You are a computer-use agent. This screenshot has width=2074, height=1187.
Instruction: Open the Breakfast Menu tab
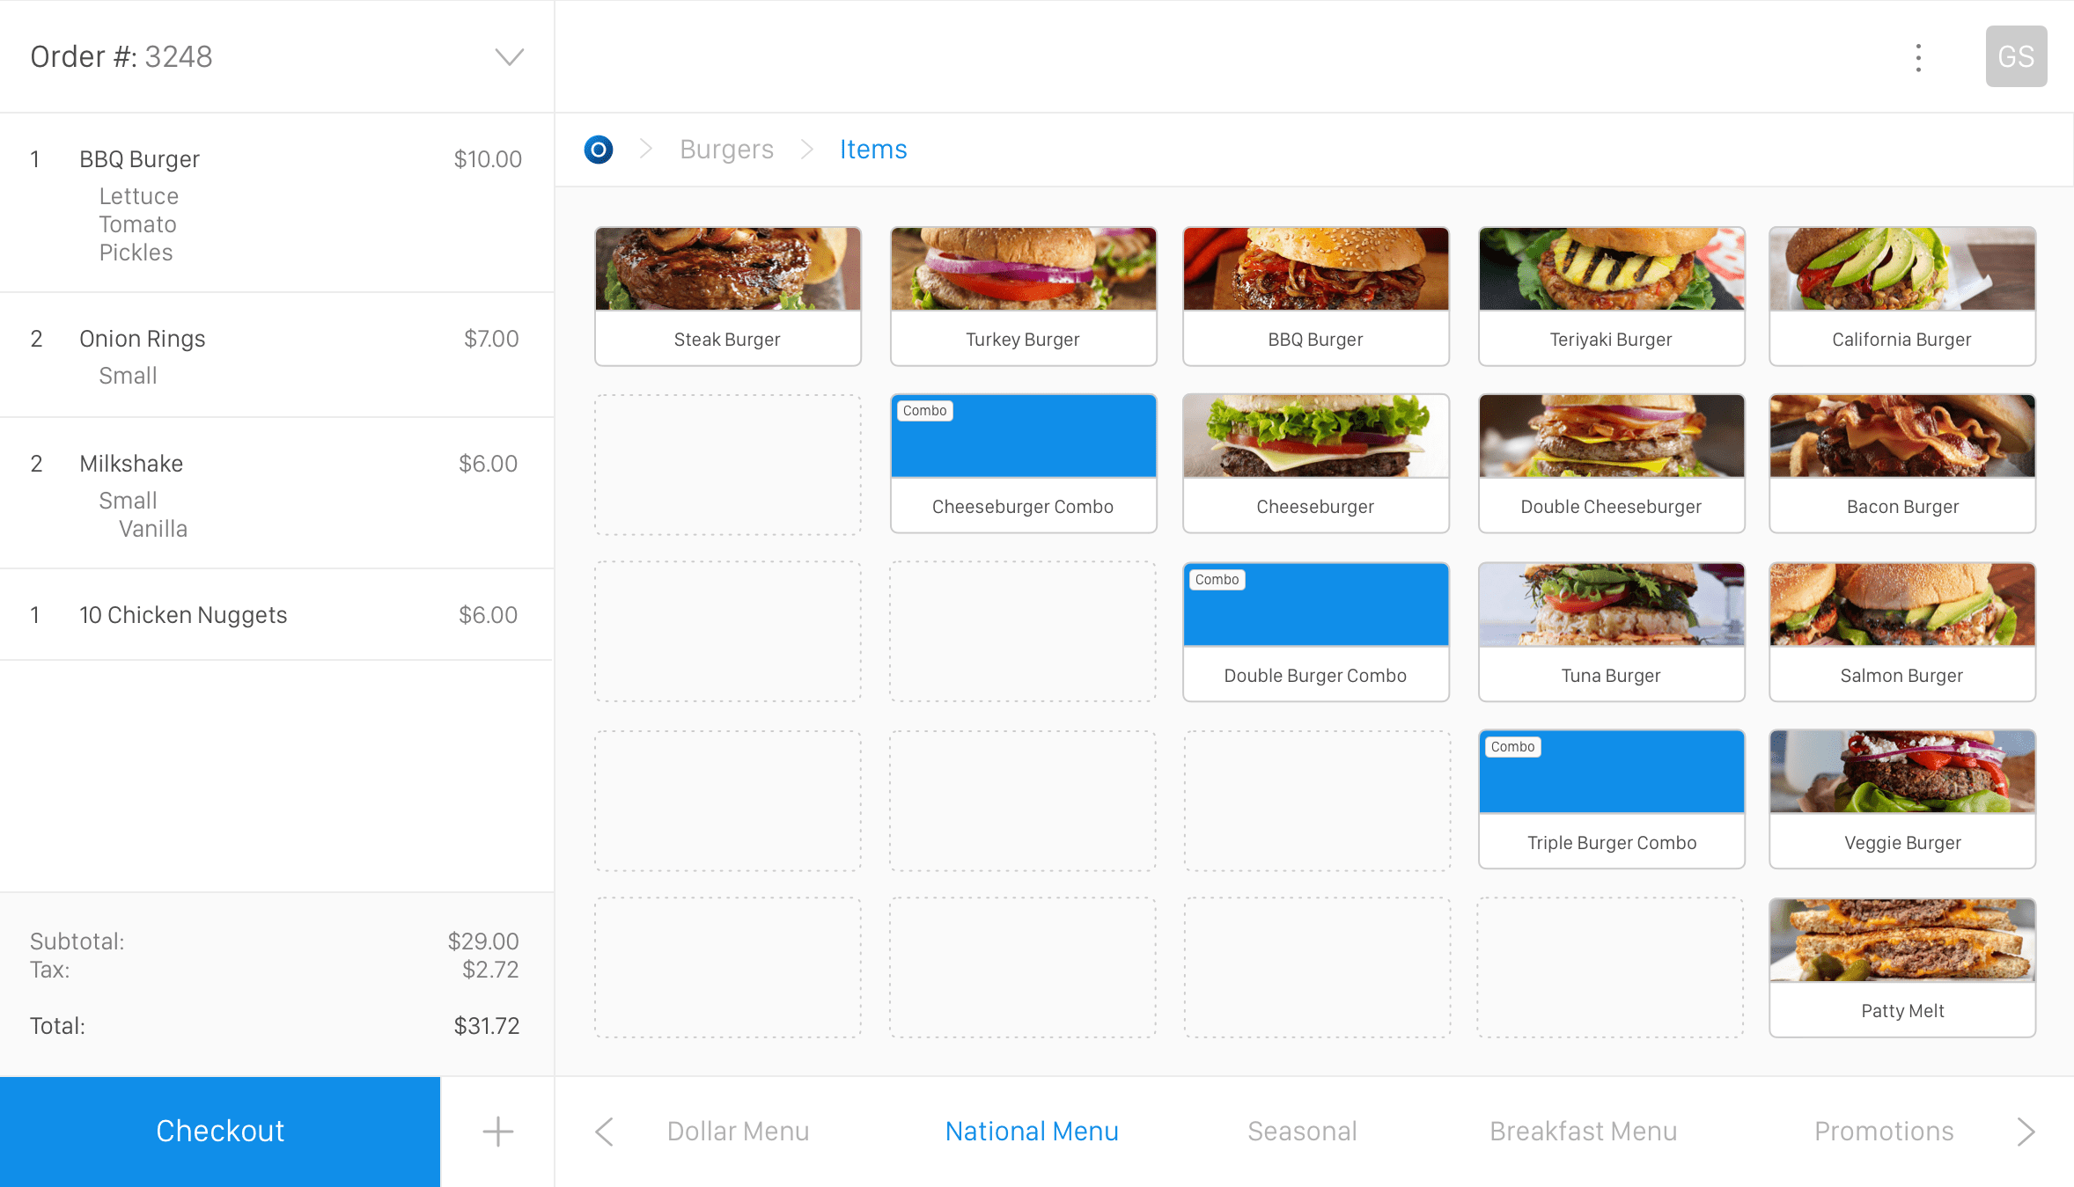tap(1583, 1132)
